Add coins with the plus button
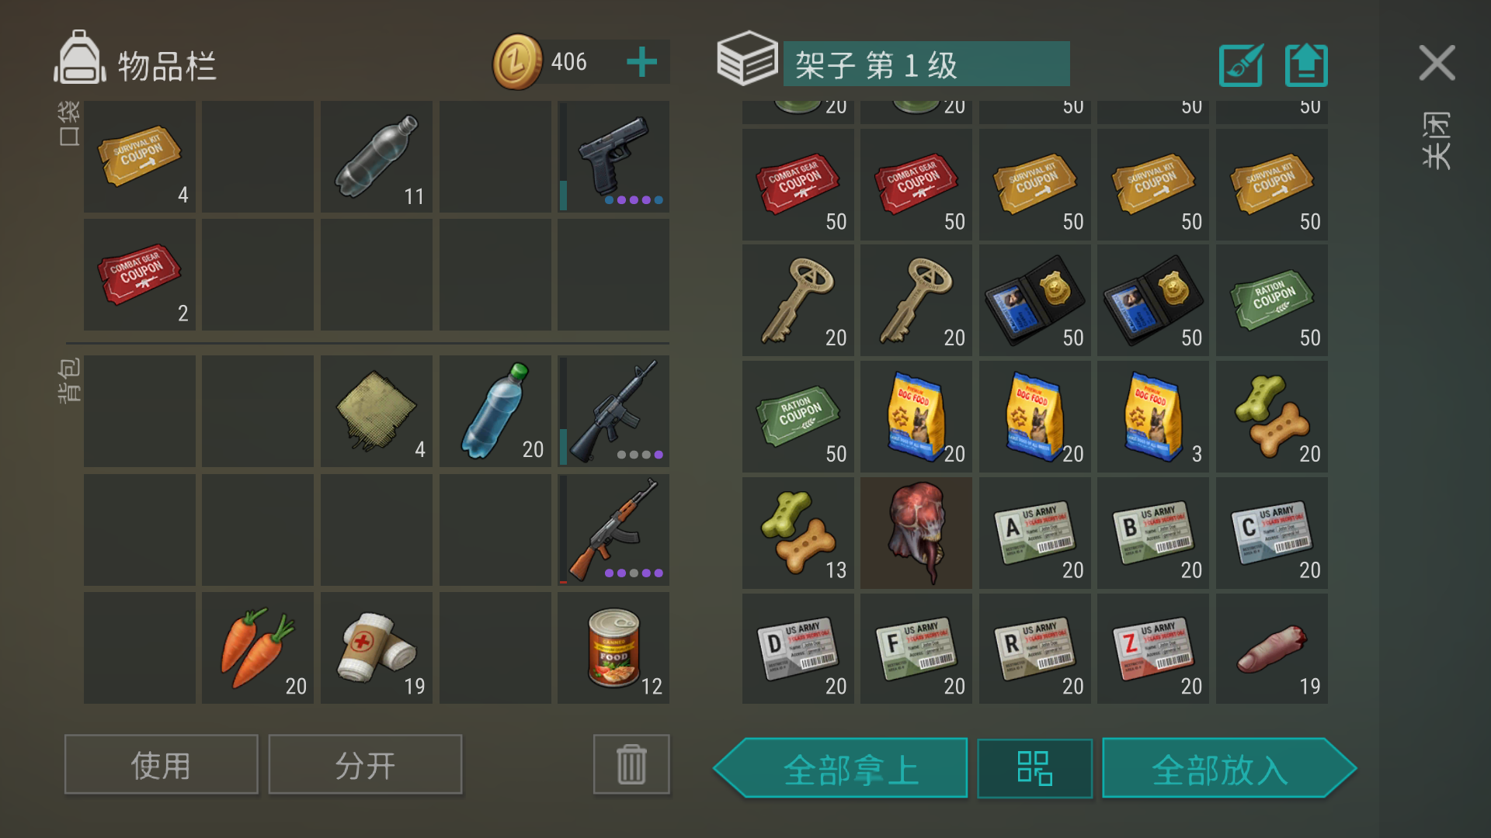This screenshot has height=838, width=1491. click(641, 62)
